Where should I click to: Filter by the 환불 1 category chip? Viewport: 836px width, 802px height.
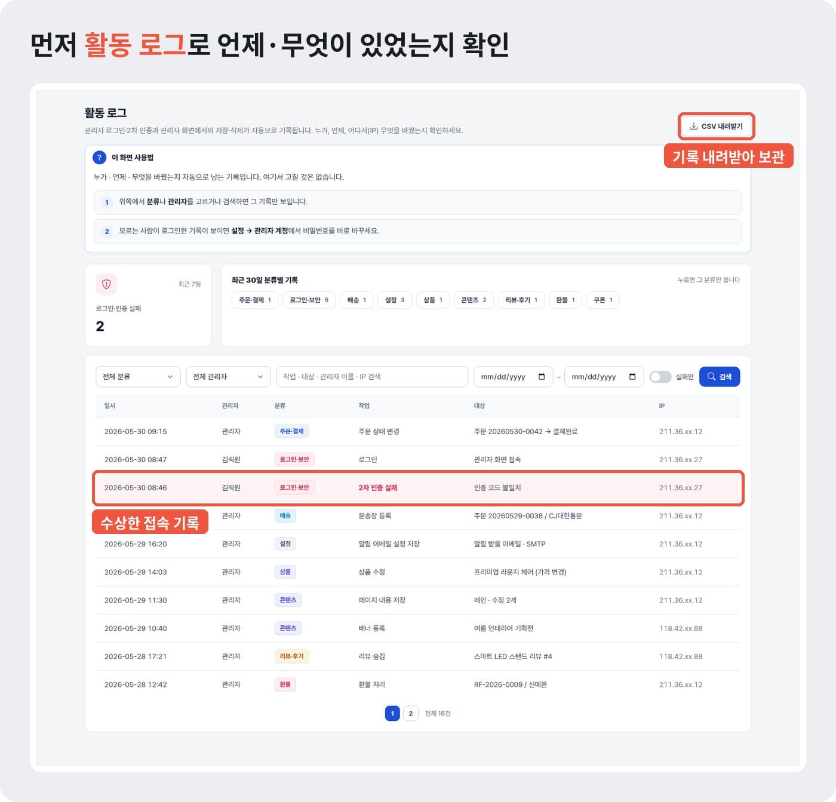[x=565, y=300]
